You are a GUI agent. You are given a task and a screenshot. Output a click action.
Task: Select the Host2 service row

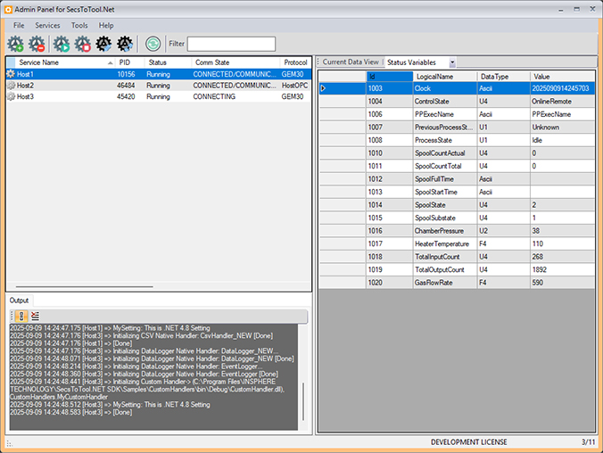tap(159, 86)
